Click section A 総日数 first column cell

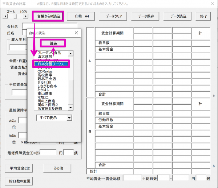[x=143, y=43]
